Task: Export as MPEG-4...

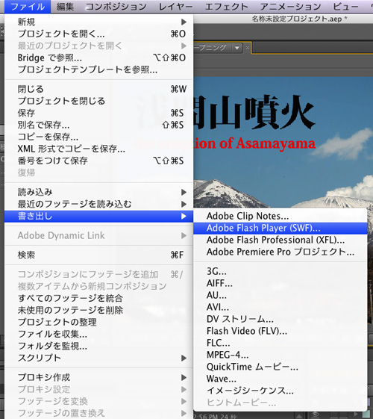Action: 280,355
